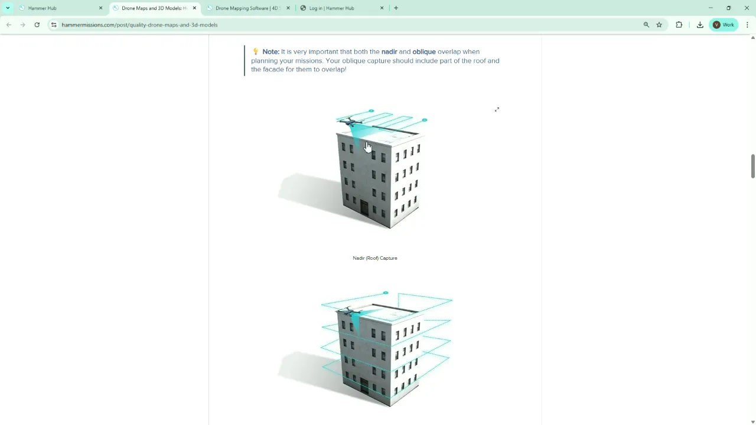This screenshot has height=425, width=756.
Task: Close the Log in | Hammer Hub tab
Action: point(382,8)
